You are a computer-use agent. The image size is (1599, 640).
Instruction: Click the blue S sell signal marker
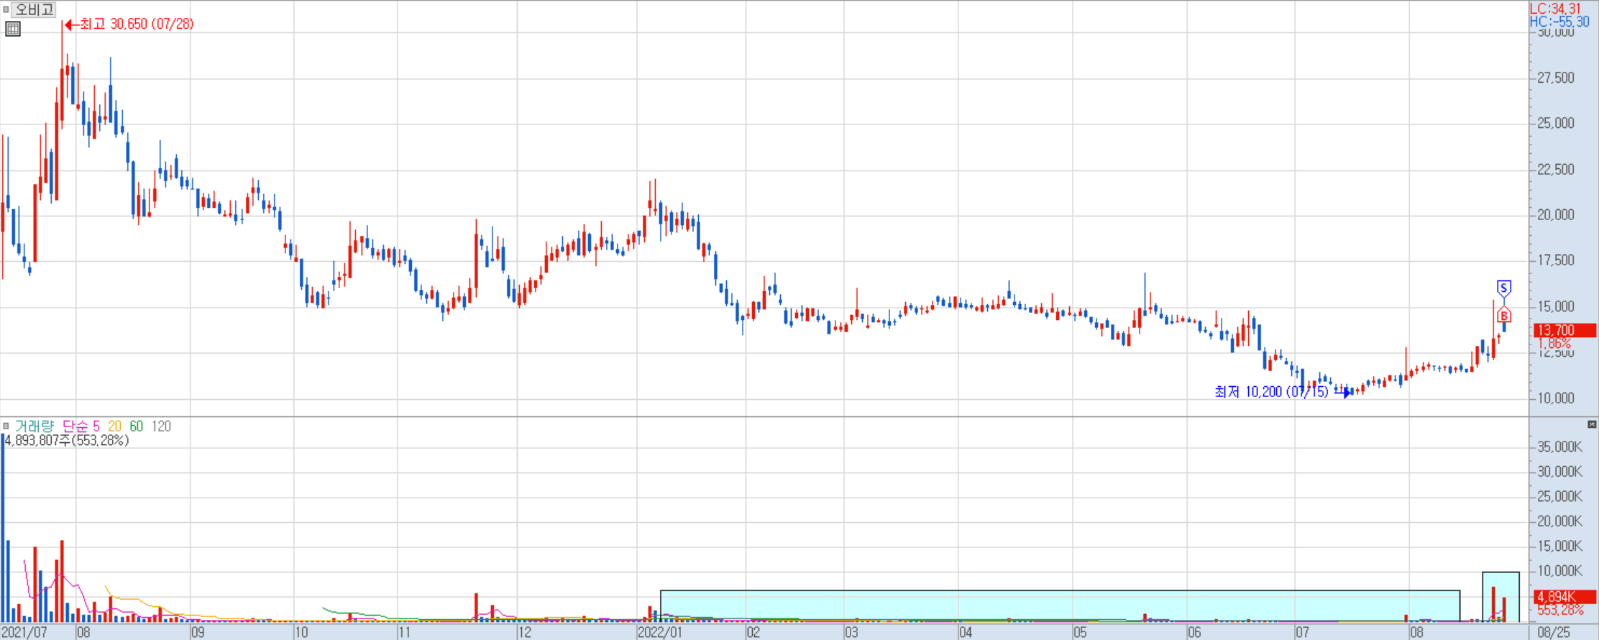1503,288
